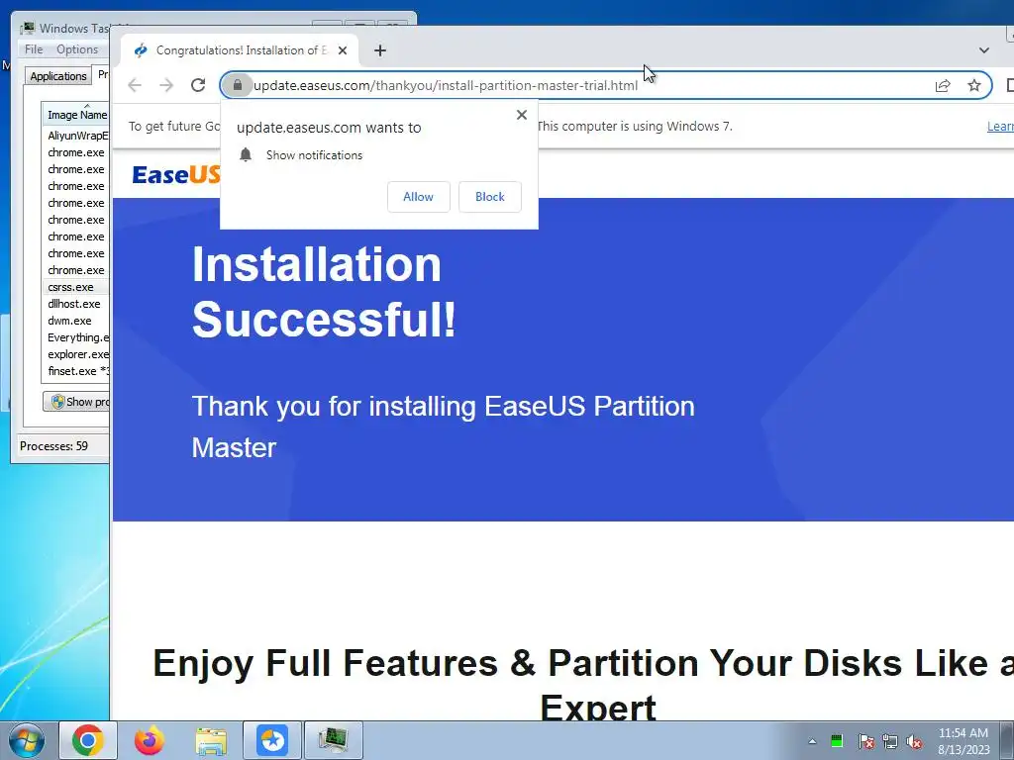Click Installation Successful! heading
The image size is (1014, 760).
(324, 292)
